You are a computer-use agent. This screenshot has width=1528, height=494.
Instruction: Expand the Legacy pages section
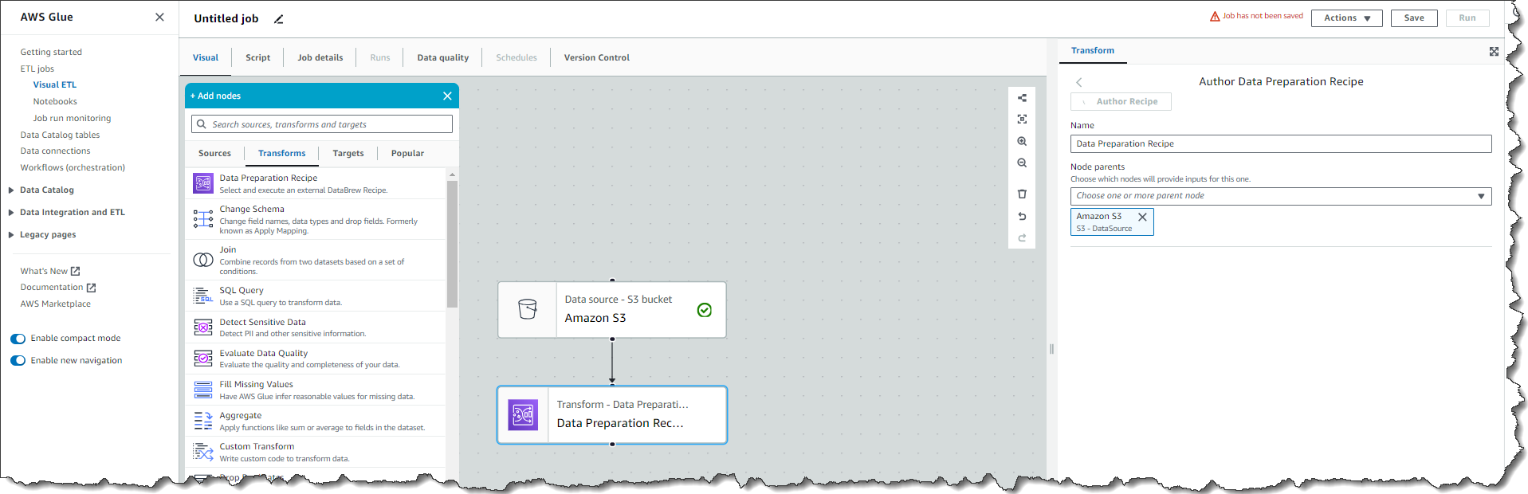(x=11, y=235)
